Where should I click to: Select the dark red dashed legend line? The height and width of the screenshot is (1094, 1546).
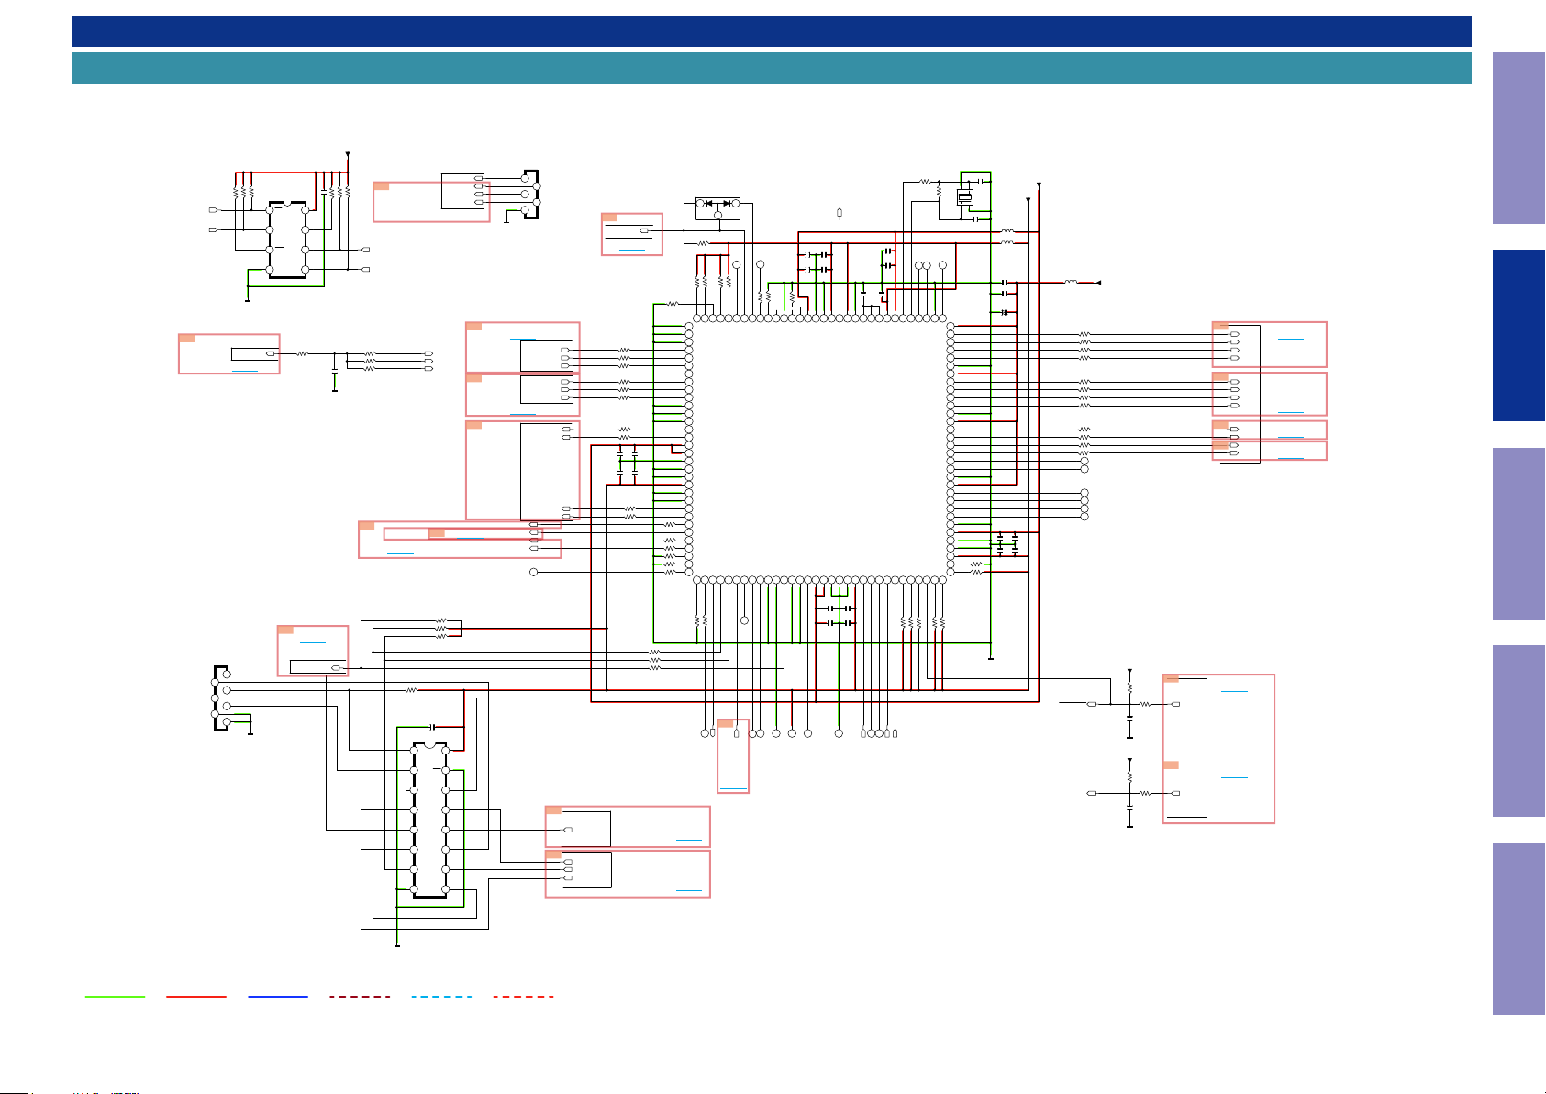360,996
